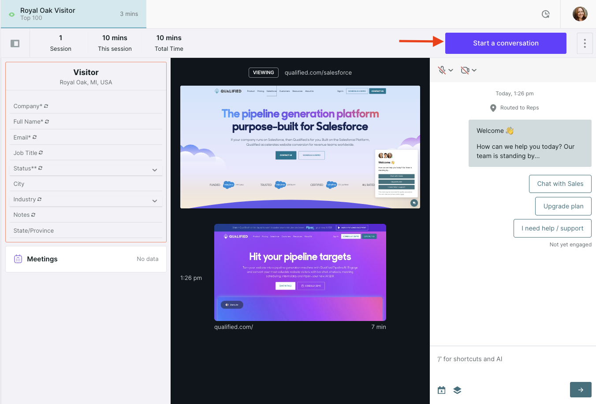Click the 1:26 pm timeline timestamp

coord(191,278)
